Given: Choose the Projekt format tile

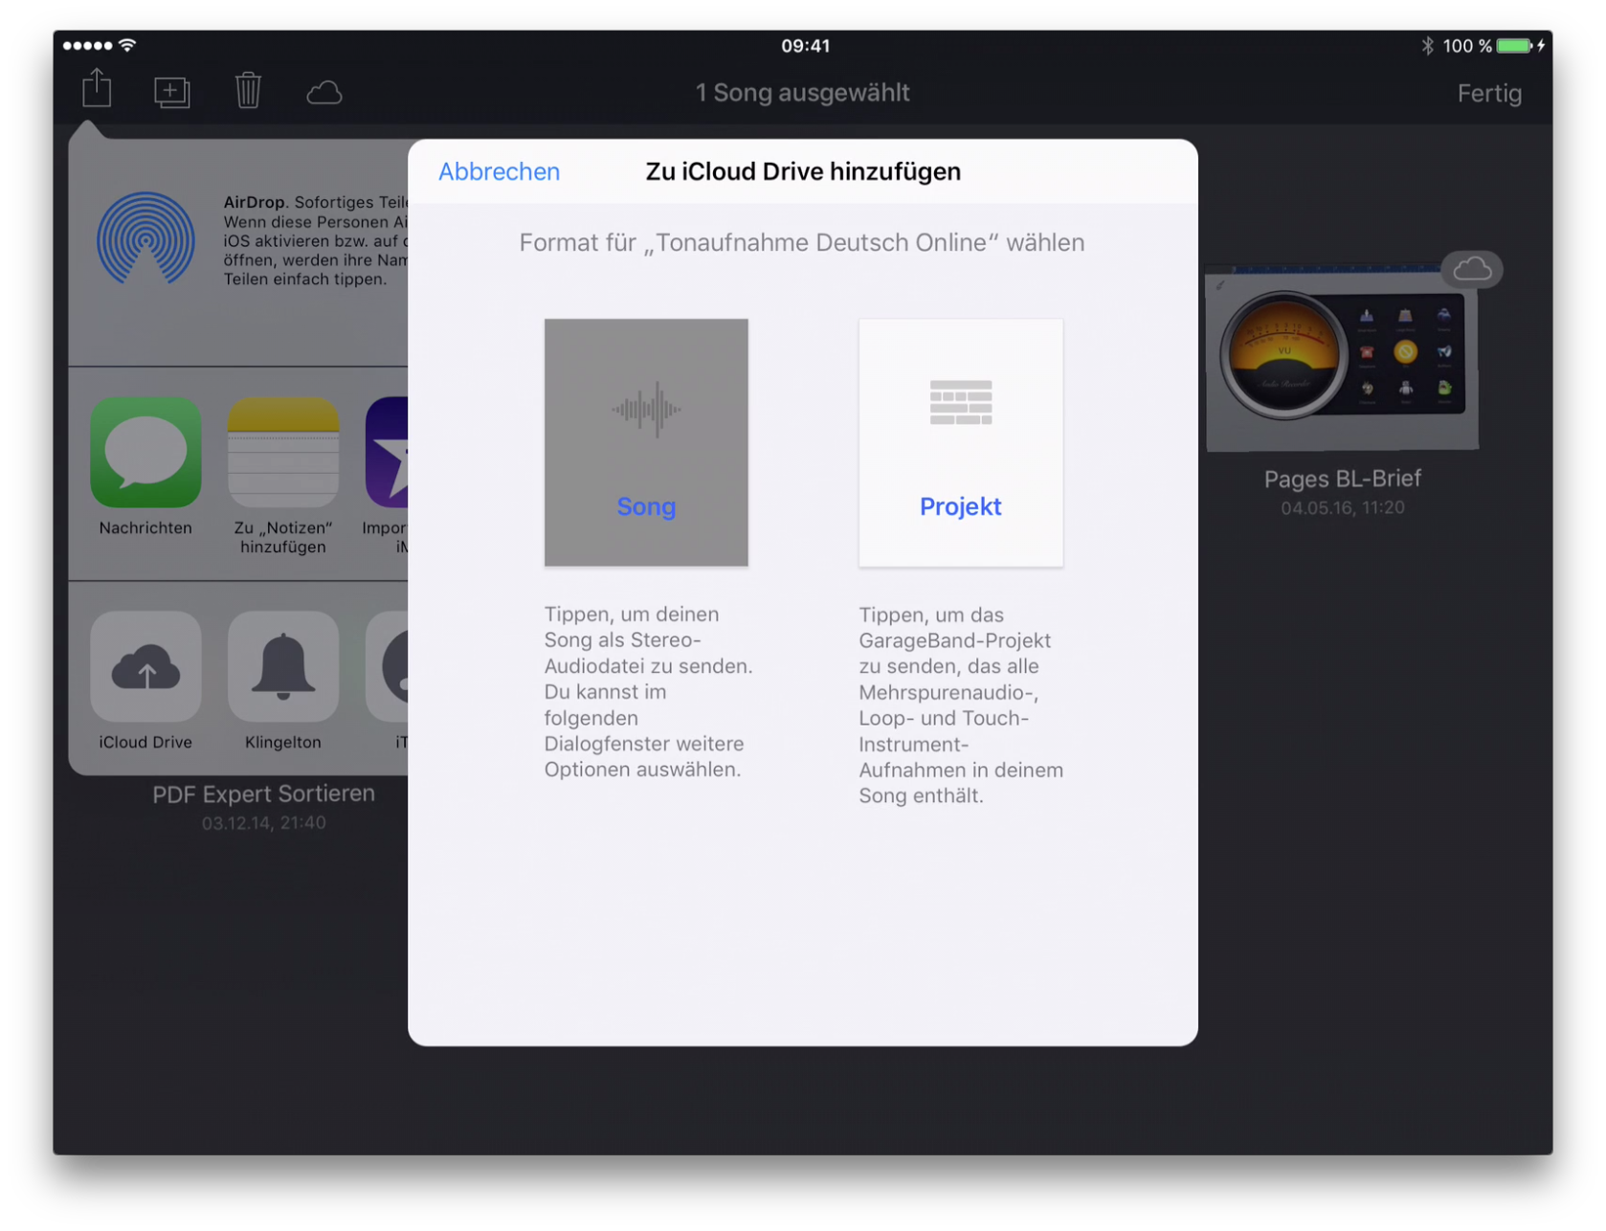Looking at the screenshot, I should click(960, 442).
